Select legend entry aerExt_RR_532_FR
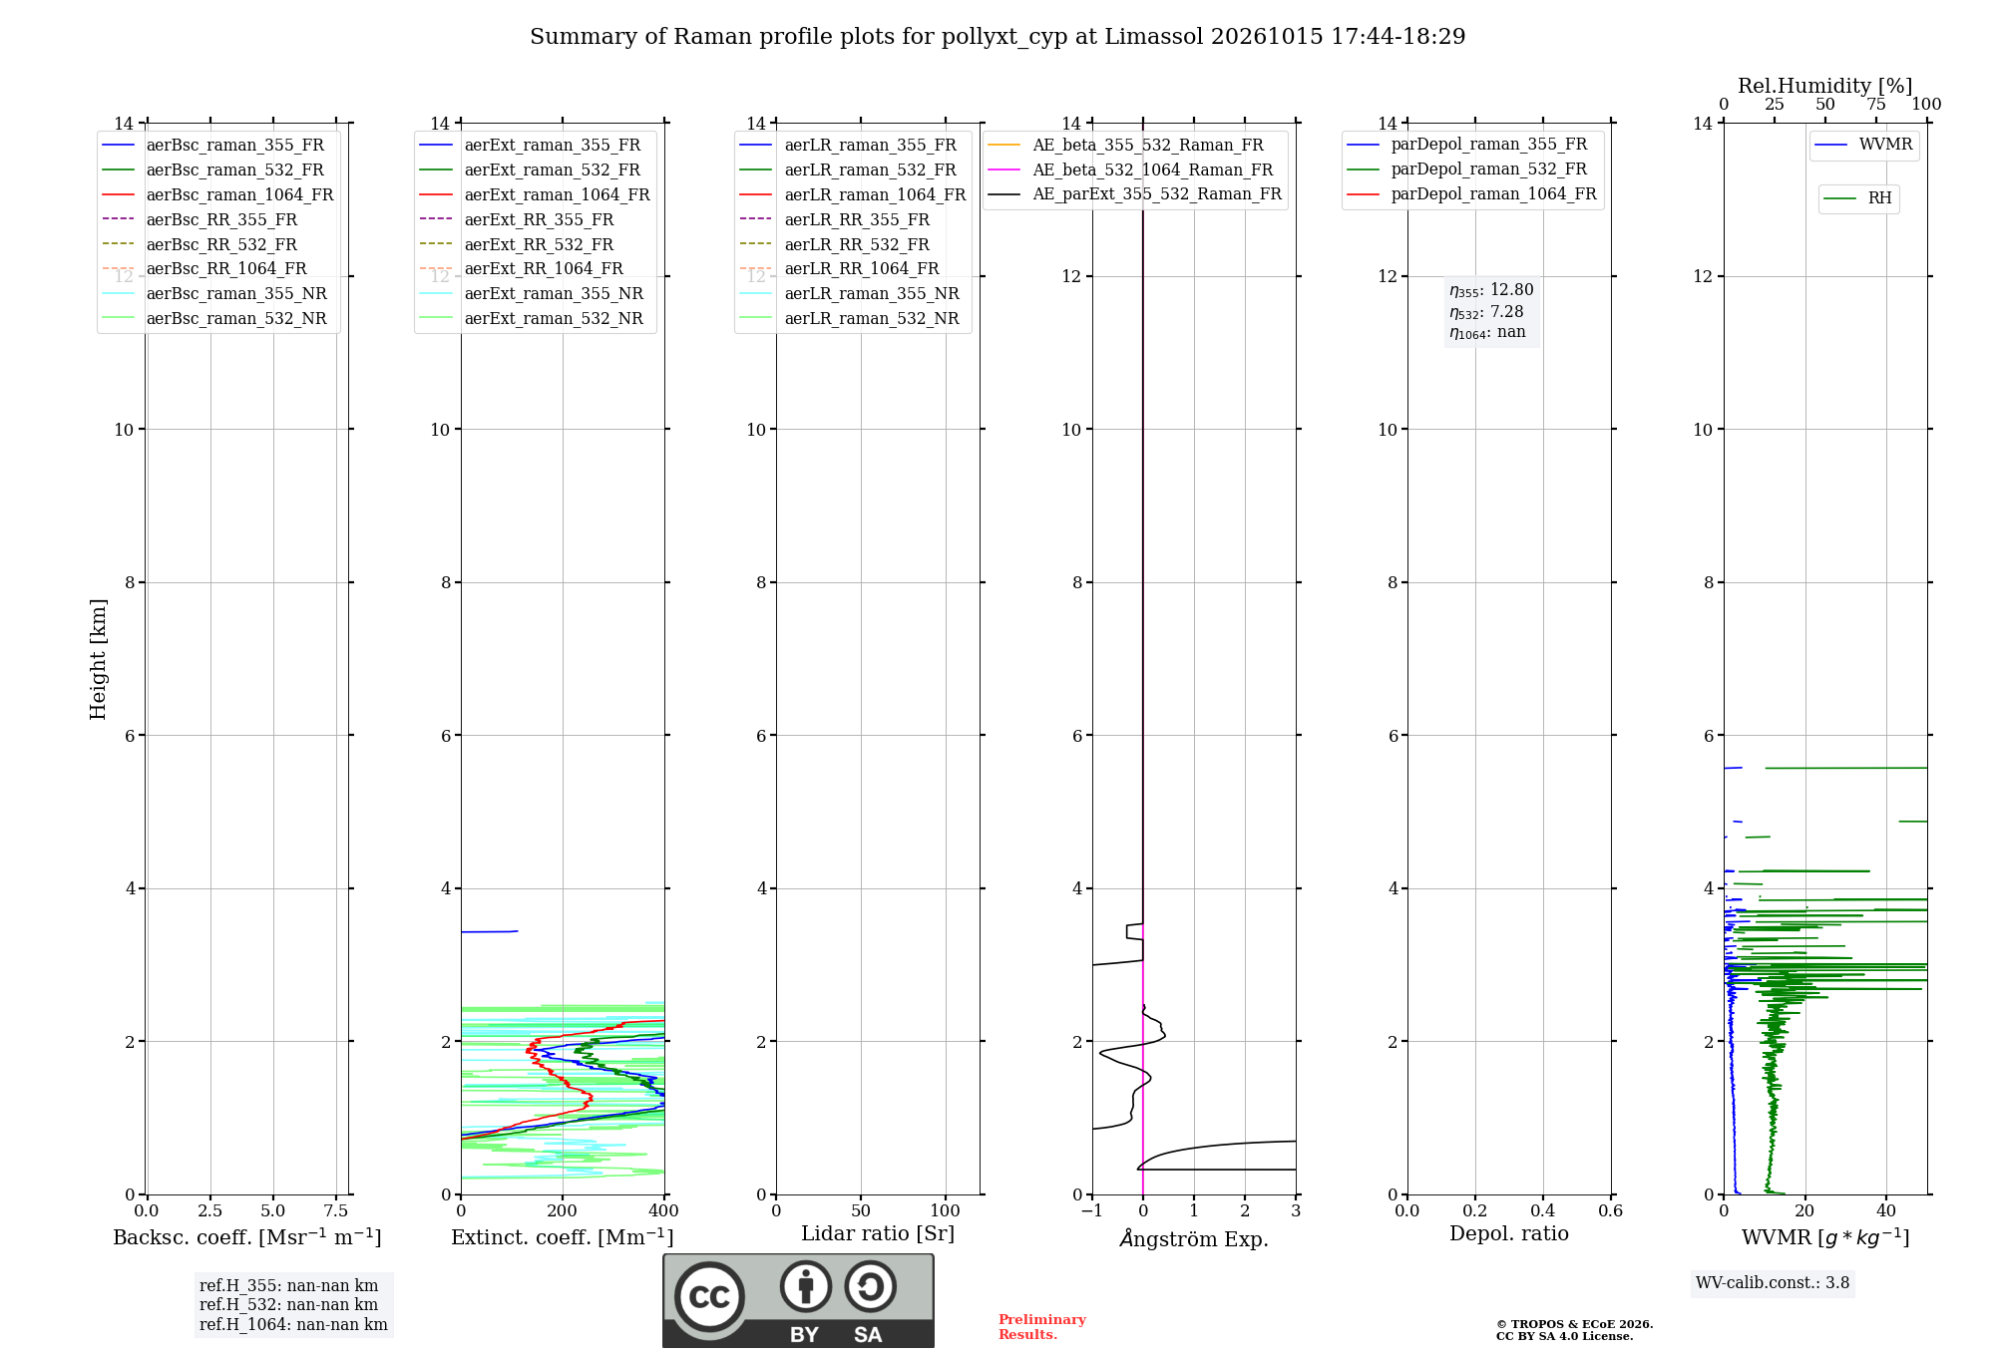 coord(518,245)
